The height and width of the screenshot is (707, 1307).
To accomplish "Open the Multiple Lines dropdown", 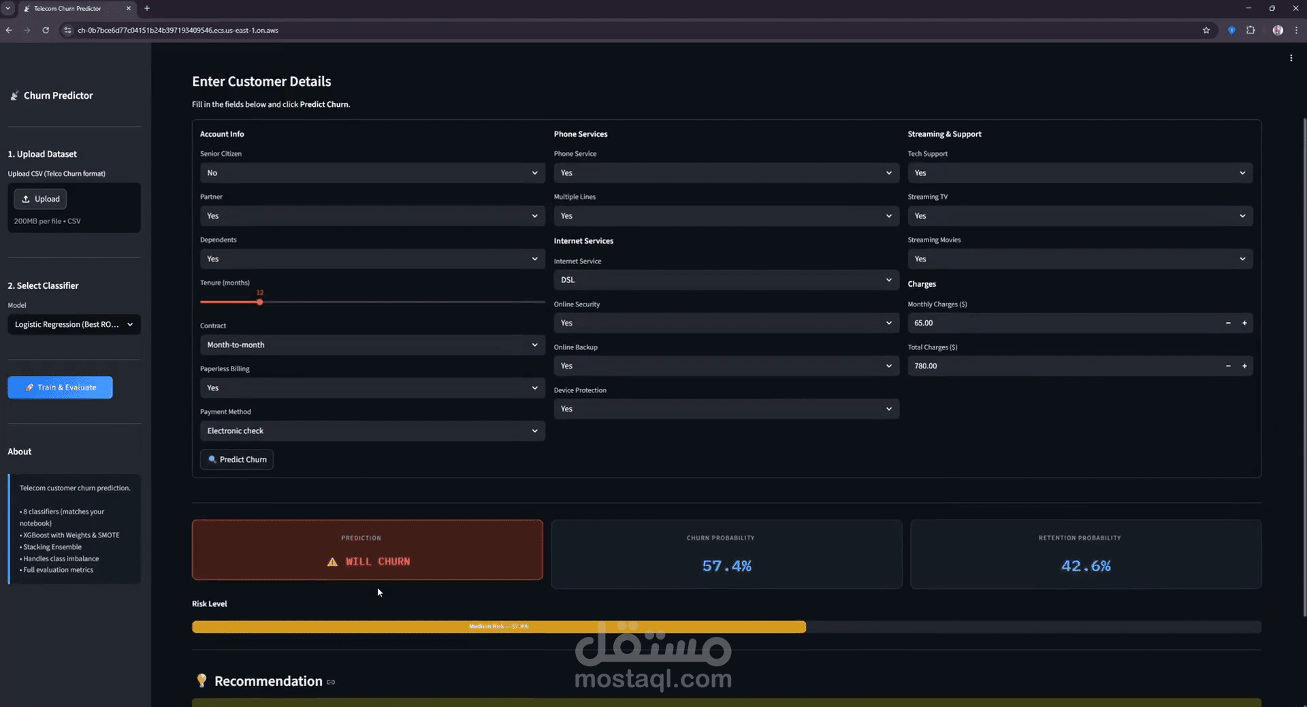I will pos(726,216).
